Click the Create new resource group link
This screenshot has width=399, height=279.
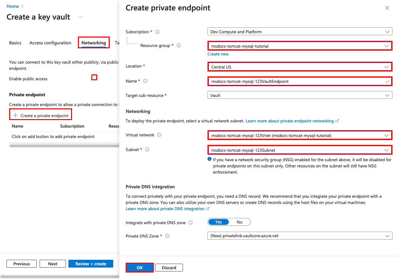click(218, 54)
